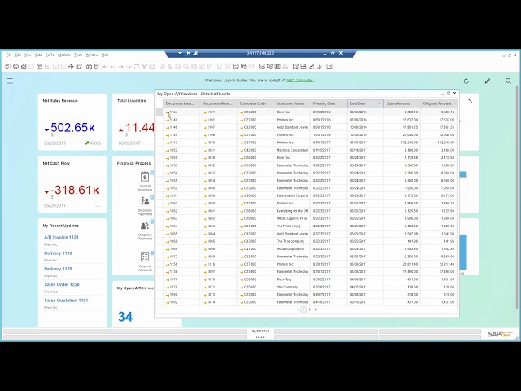
Task: Open Outgoing Payments in Financial Process
Action: coord(145,231)
